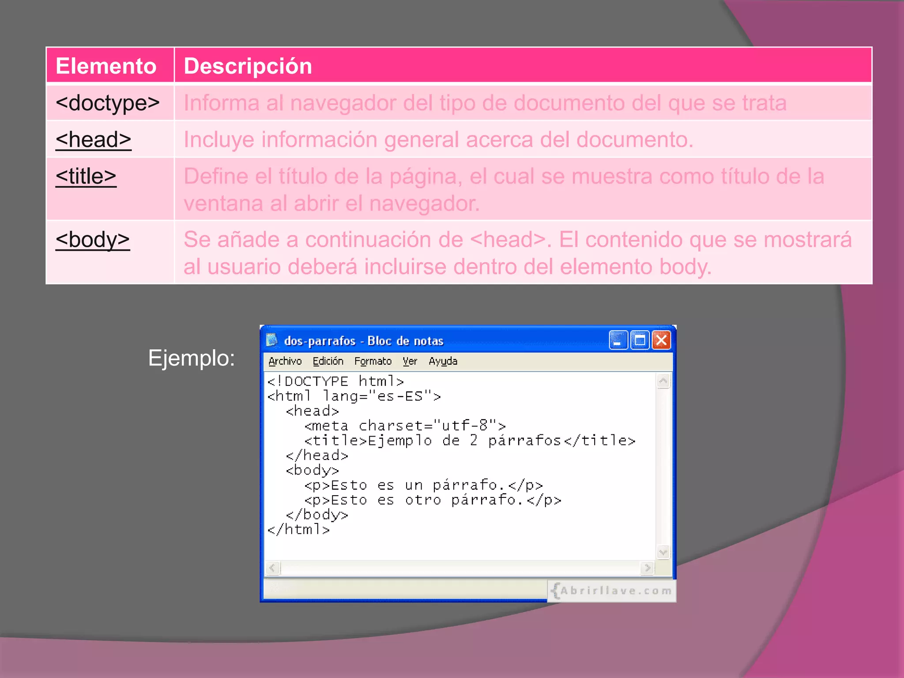Open the Ayuda menu
The height and width of the screenshot is (678, 904).
pos(443,361)
